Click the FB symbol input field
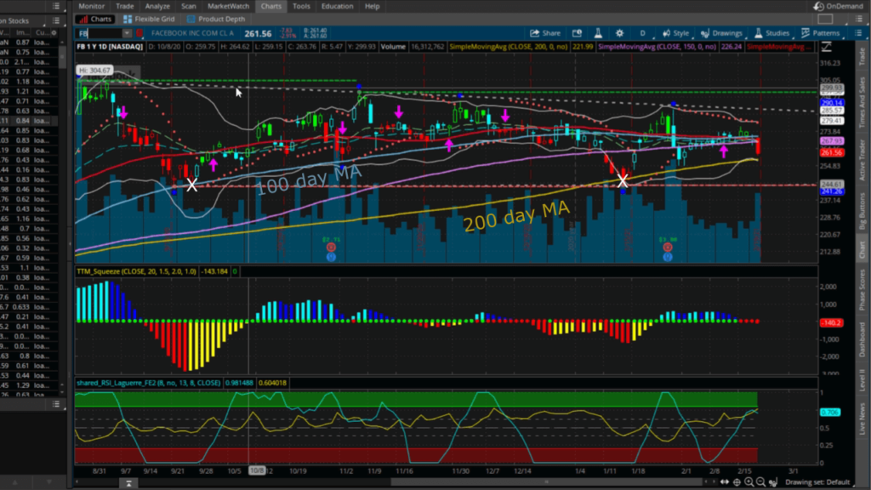 tap(99, 33)
